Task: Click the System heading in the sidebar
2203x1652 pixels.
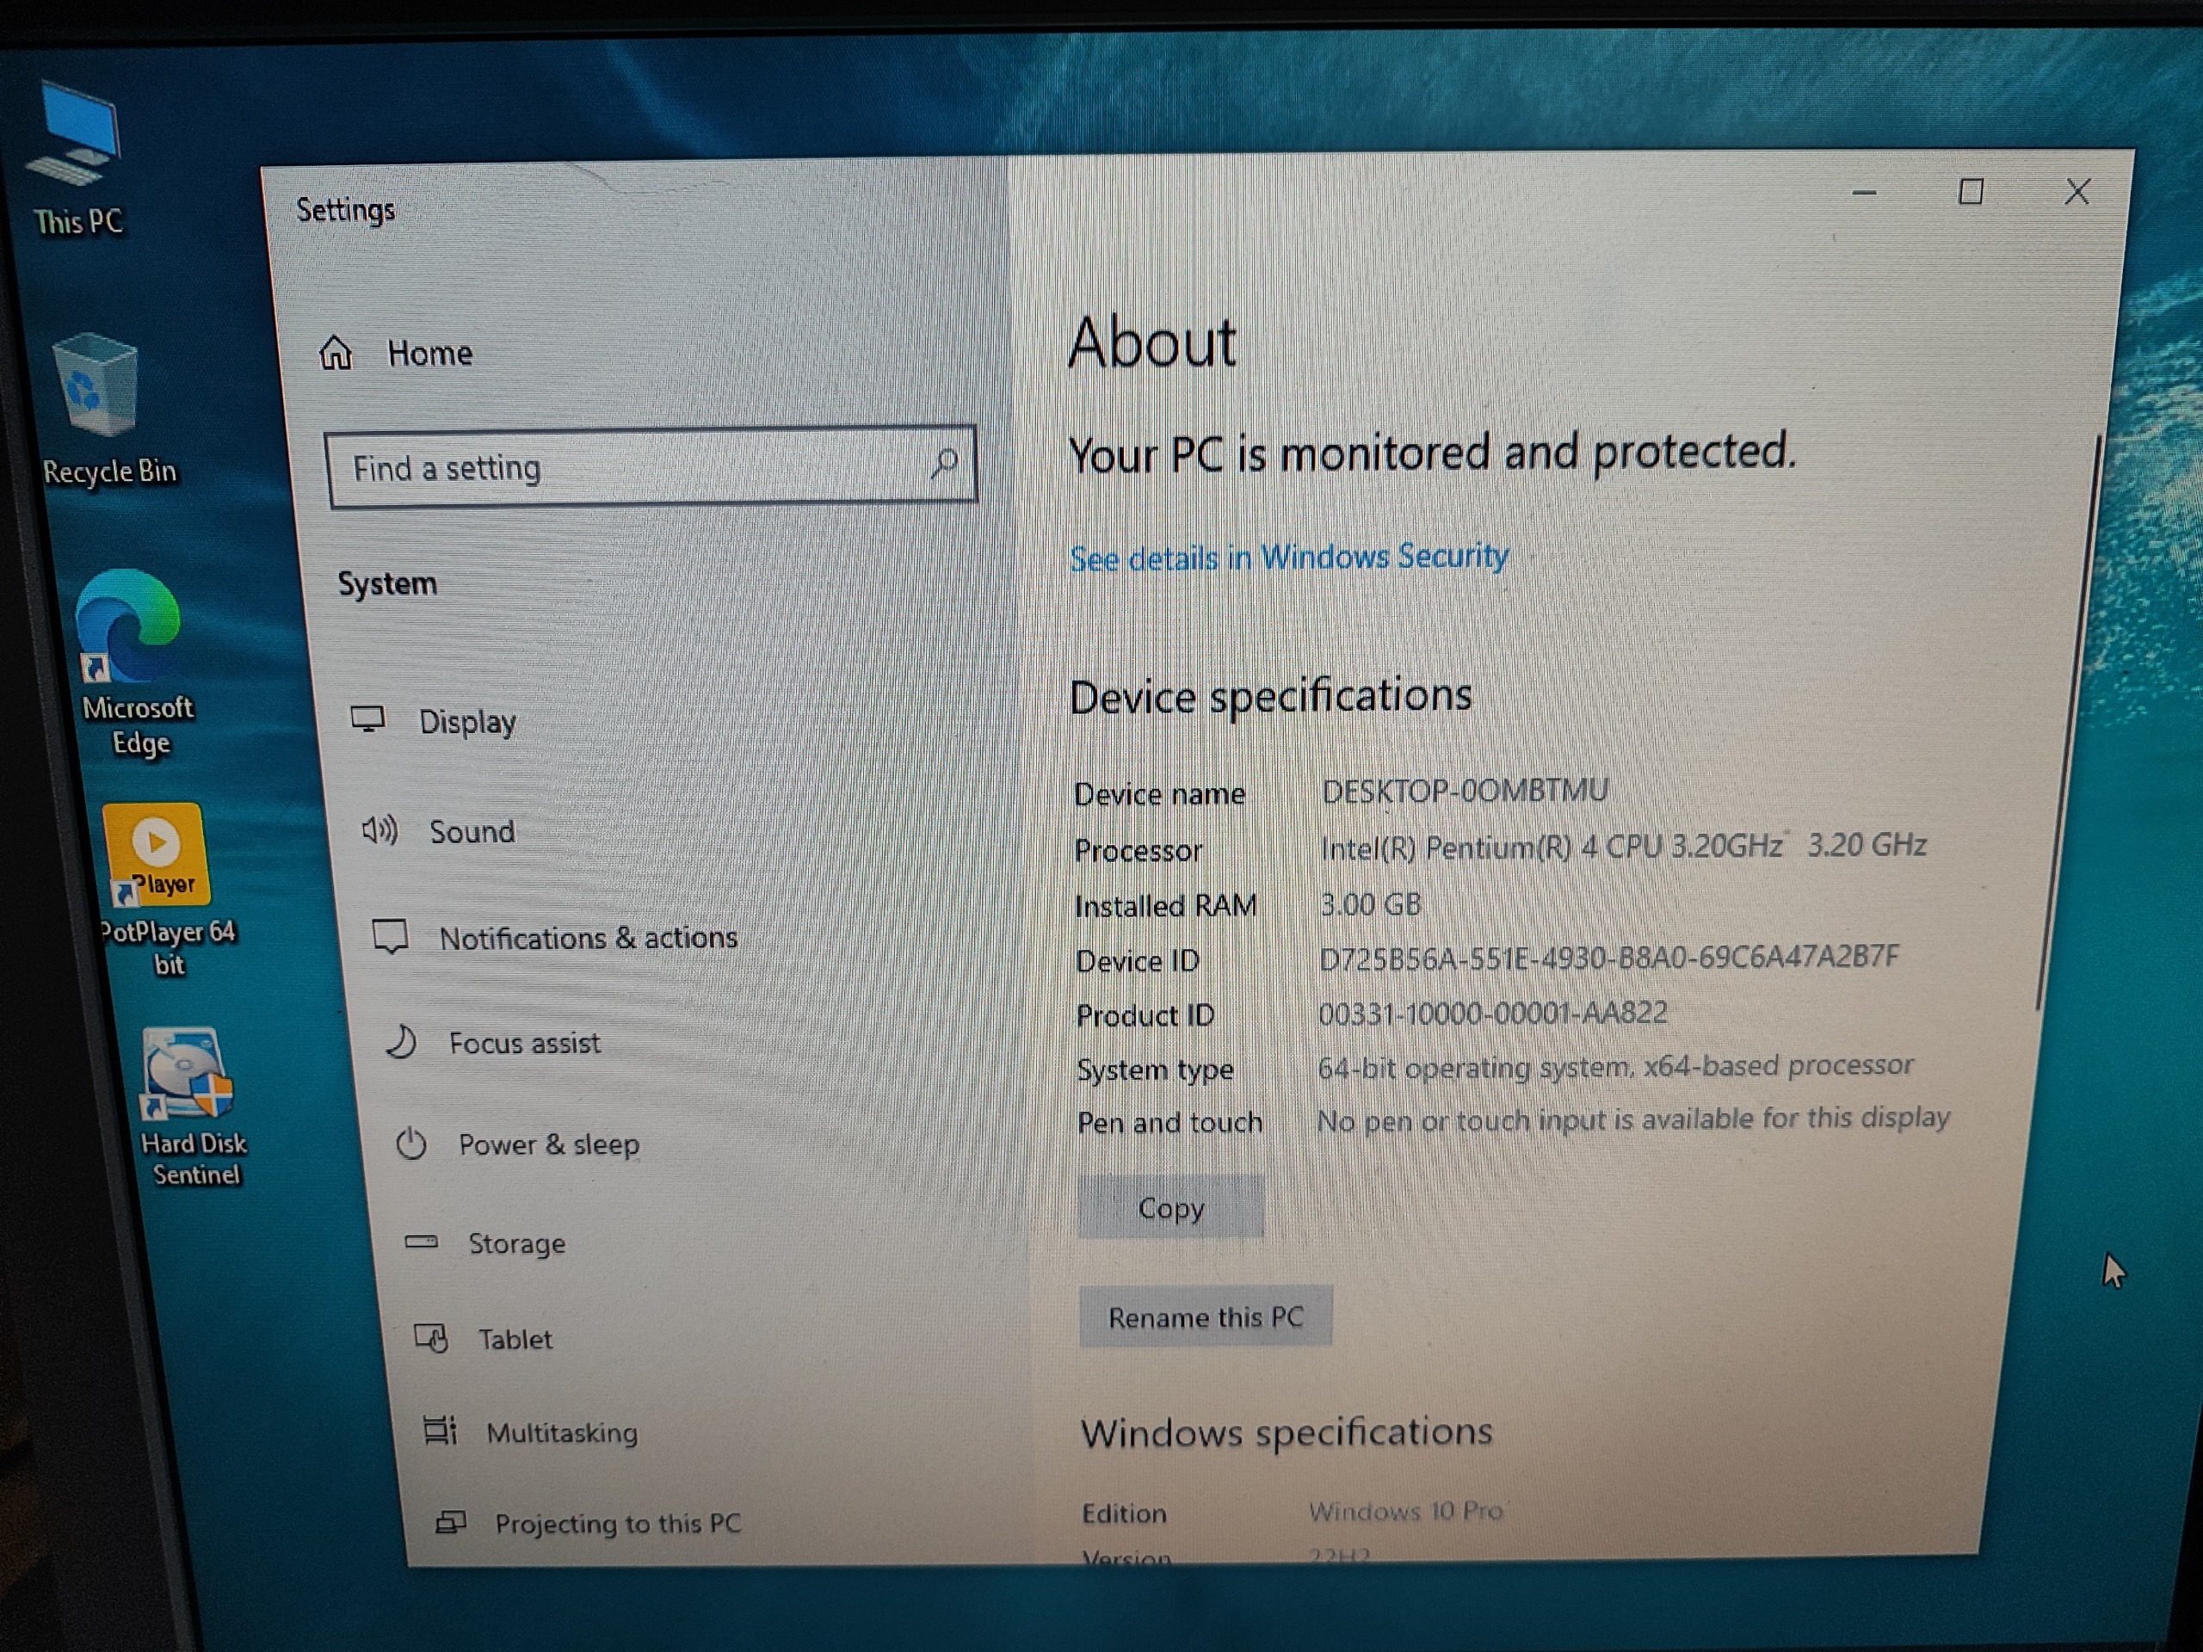Action: point(386,583)
